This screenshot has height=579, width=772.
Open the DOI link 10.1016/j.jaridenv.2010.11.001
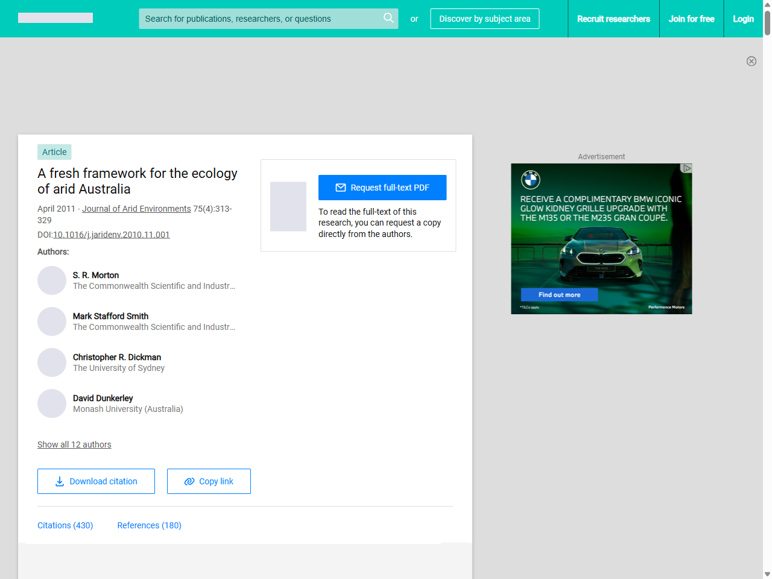111,235
